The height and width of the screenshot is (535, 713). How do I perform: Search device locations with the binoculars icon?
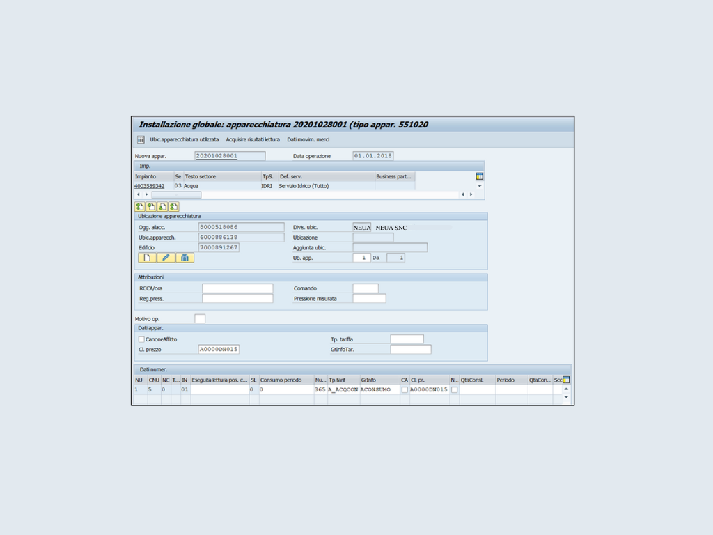[x=185, y=258]
